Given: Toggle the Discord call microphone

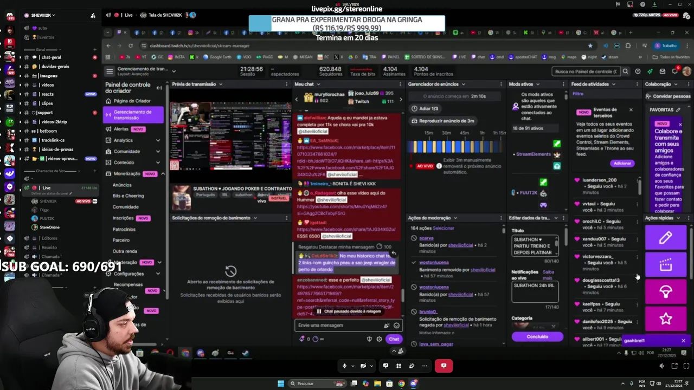Looking at the screenshot, I should tap(344, 366).
